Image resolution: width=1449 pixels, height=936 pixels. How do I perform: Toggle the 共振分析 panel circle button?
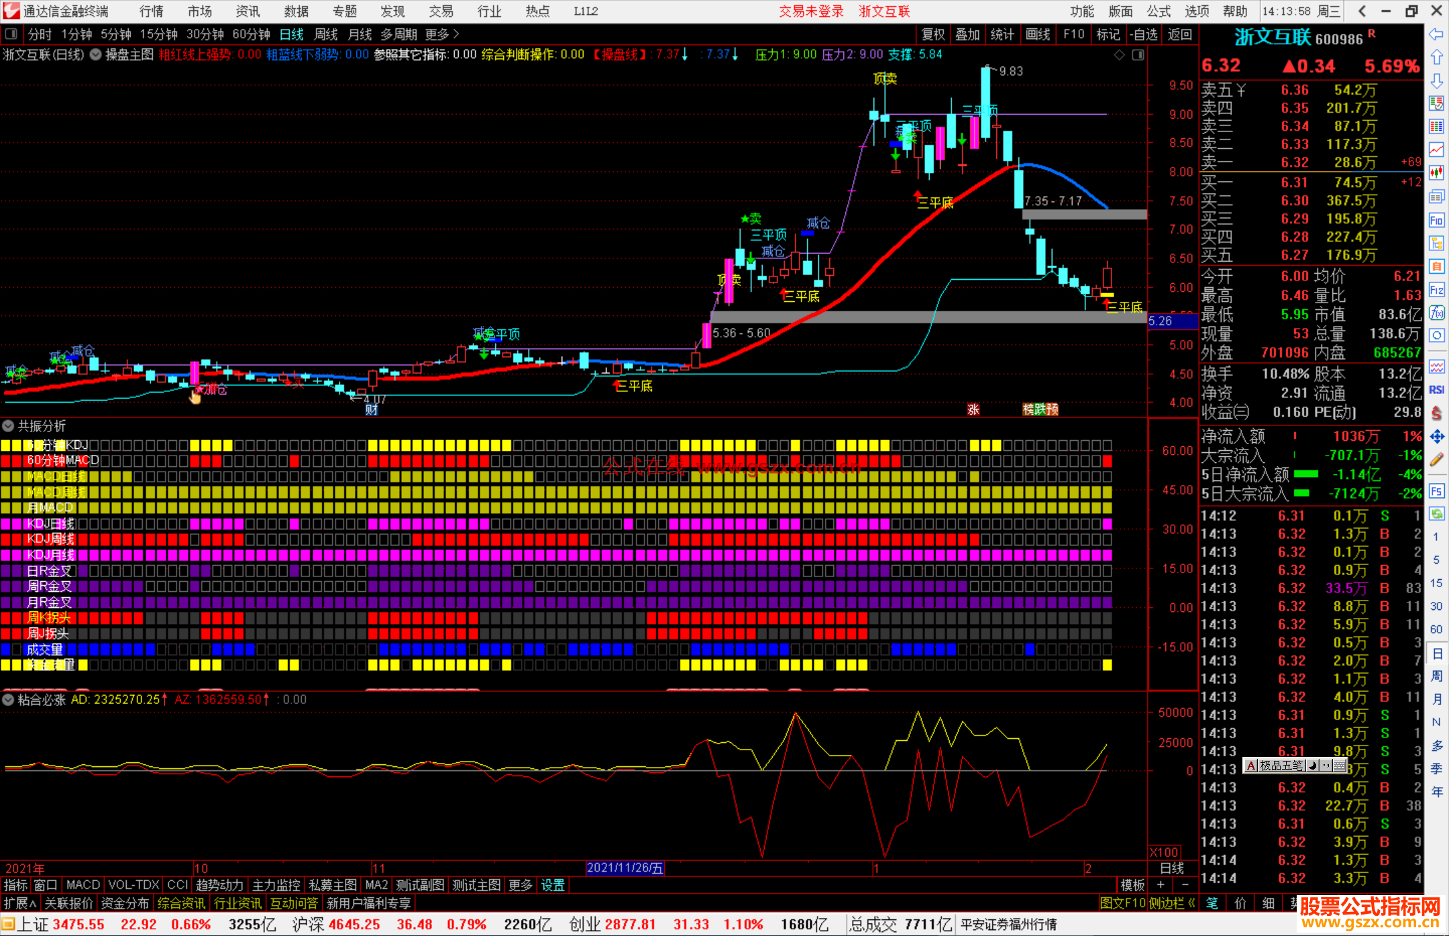[x=8, y=426]
